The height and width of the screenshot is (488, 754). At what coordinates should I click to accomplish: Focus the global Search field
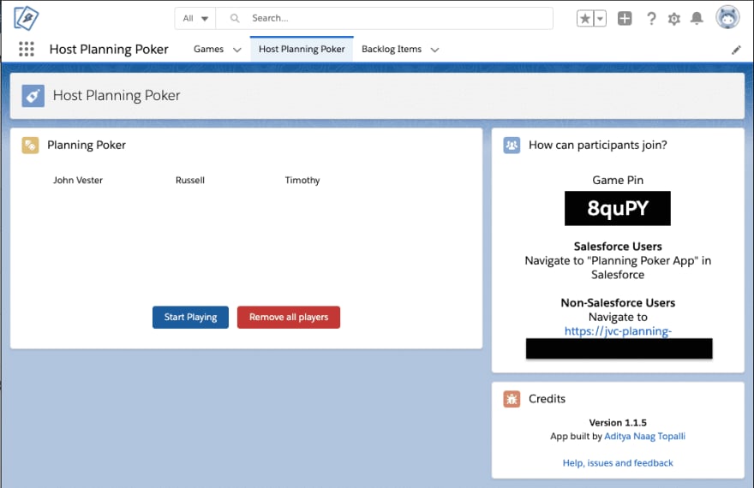tap(385, 18)
